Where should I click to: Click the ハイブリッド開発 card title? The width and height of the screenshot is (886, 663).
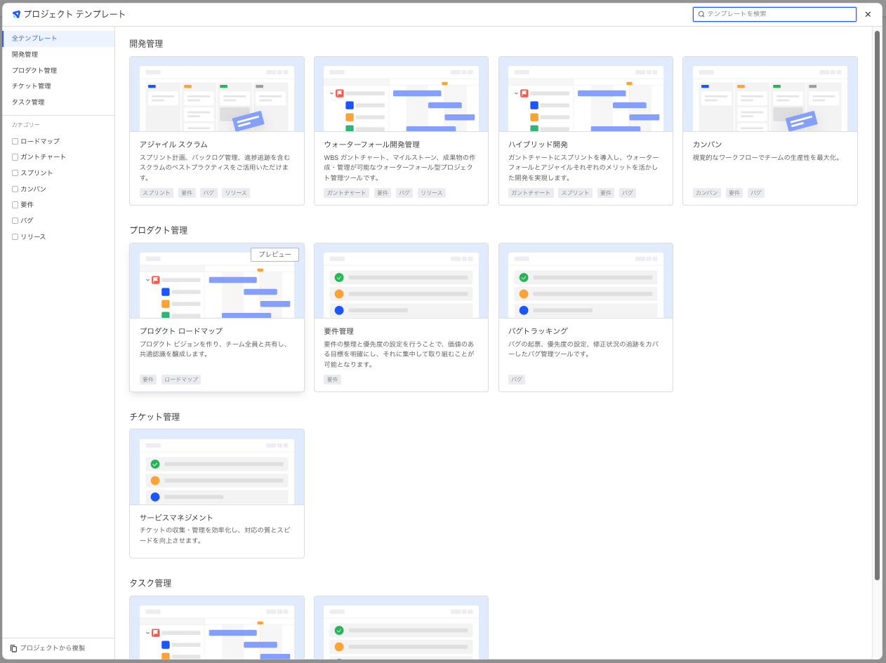pyautogui.click(x=538, y=145)
